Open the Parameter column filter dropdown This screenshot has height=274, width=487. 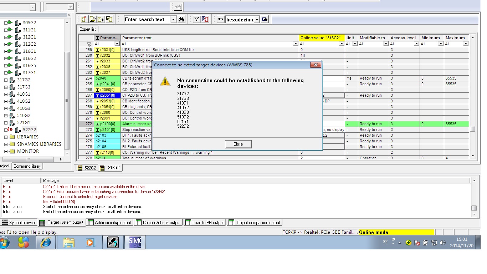(x=118, y=44)
